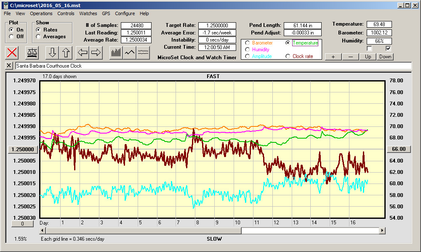Choose the Clock rate radio option

(288, 56)
